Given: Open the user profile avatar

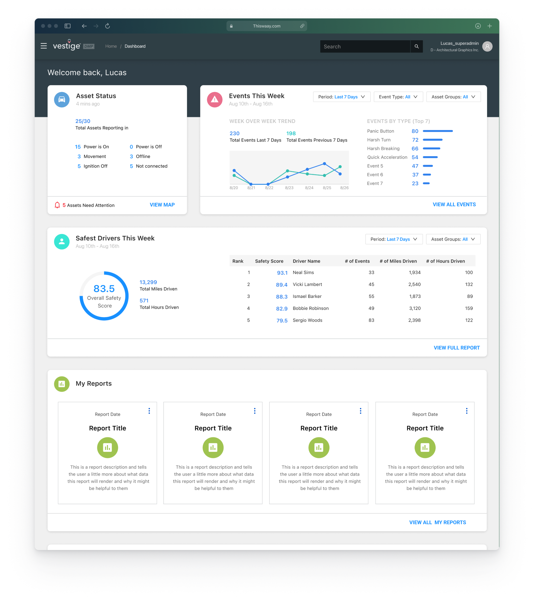Looking at the screenshot, I should (x=487, y=46).
